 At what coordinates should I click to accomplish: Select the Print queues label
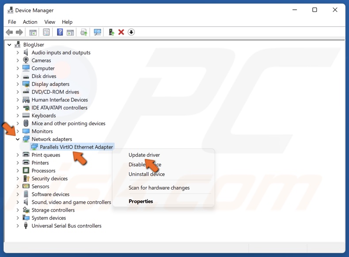point(46,155)
